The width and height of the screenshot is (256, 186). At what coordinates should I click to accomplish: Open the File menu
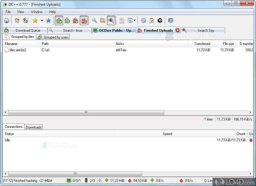pyautogui.click(x=8, y=12)
